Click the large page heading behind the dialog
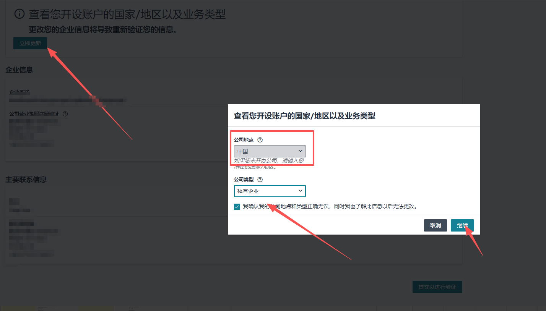This screenshot has height=311, width=546. click(127, 15)
